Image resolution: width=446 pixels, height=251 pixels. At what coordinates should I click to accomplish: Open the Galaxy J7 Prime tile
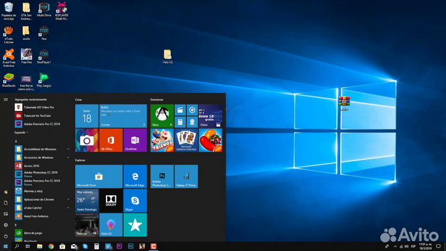pyautogui.click(x=186, y=177)
